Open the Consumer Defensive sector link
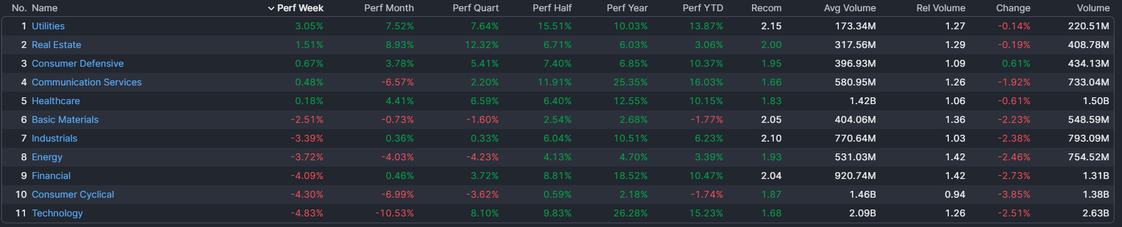The height and width of the screenshot is (227, 1122). coord(78,64)
